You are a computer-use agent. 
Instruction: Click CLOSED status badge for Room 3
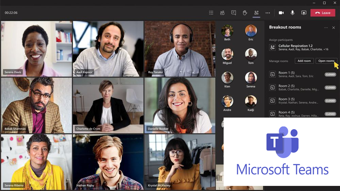[330, 101]
